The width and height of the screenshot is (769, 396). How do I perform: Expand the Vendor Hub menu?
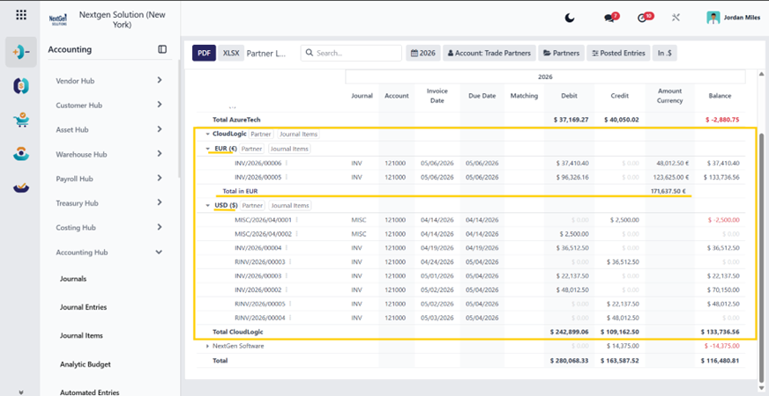[x=159, y=80]
